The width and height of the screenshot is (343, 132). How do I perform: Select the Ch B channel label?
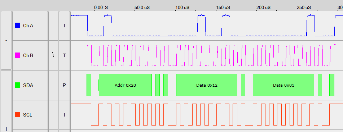28,56
